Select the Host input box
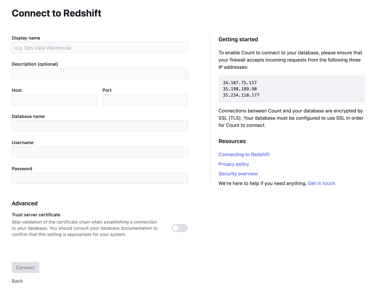 point(54,100)
